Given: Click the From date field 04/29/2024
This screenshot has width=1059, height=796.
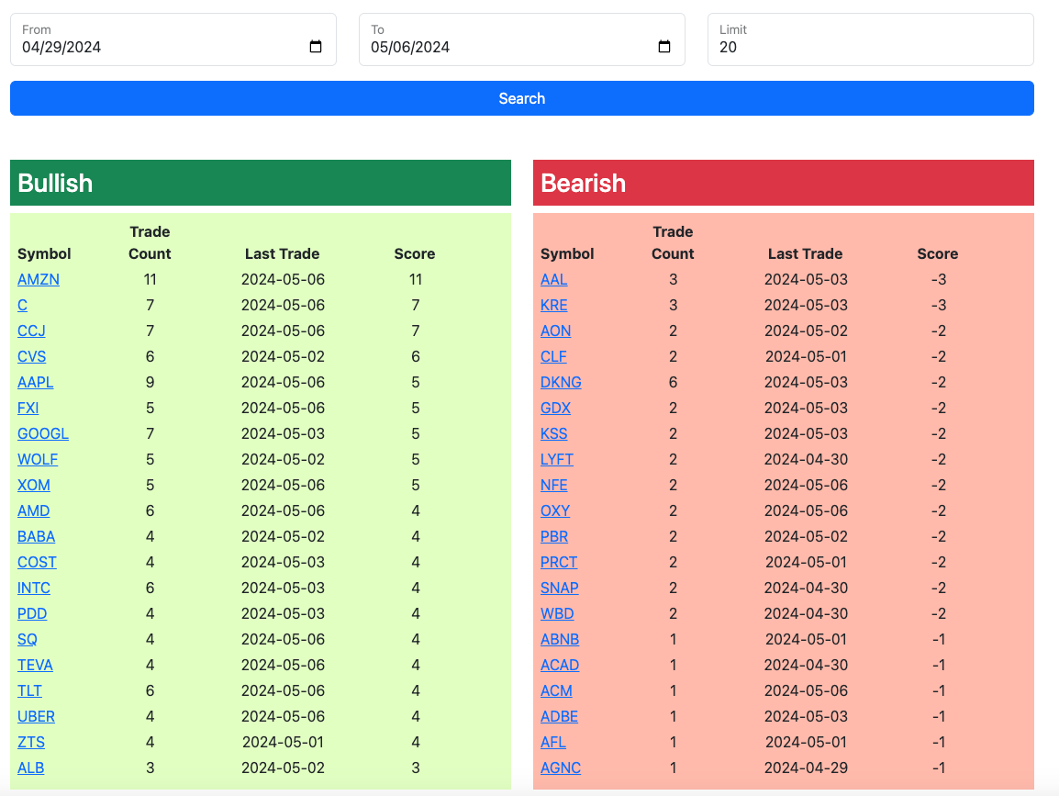Looking at the screenshot, I should pyautogui.click(x=173, y=39).
